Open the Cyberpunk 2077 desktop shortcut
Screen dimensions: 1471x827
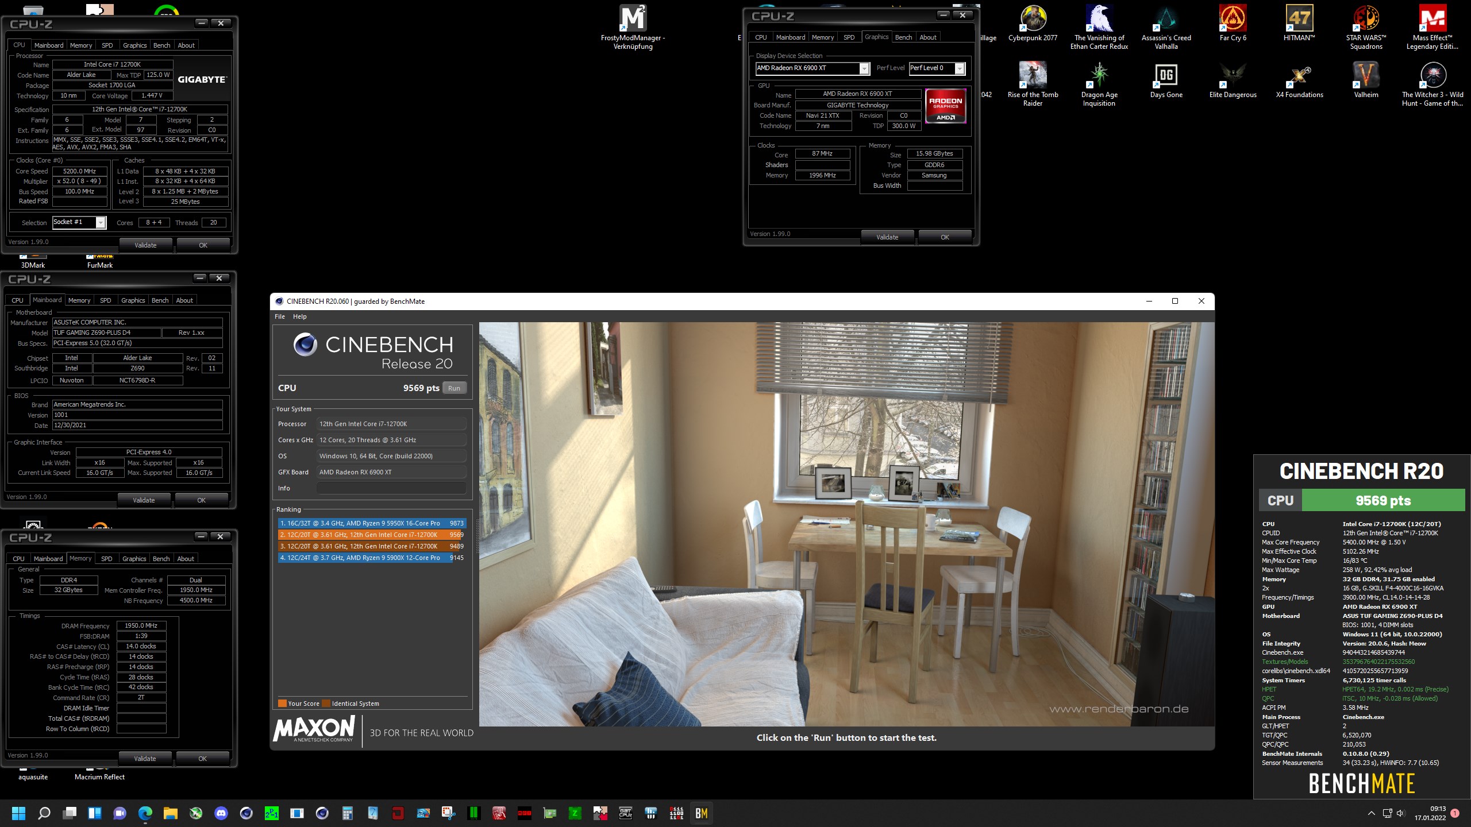(1033, 24)
